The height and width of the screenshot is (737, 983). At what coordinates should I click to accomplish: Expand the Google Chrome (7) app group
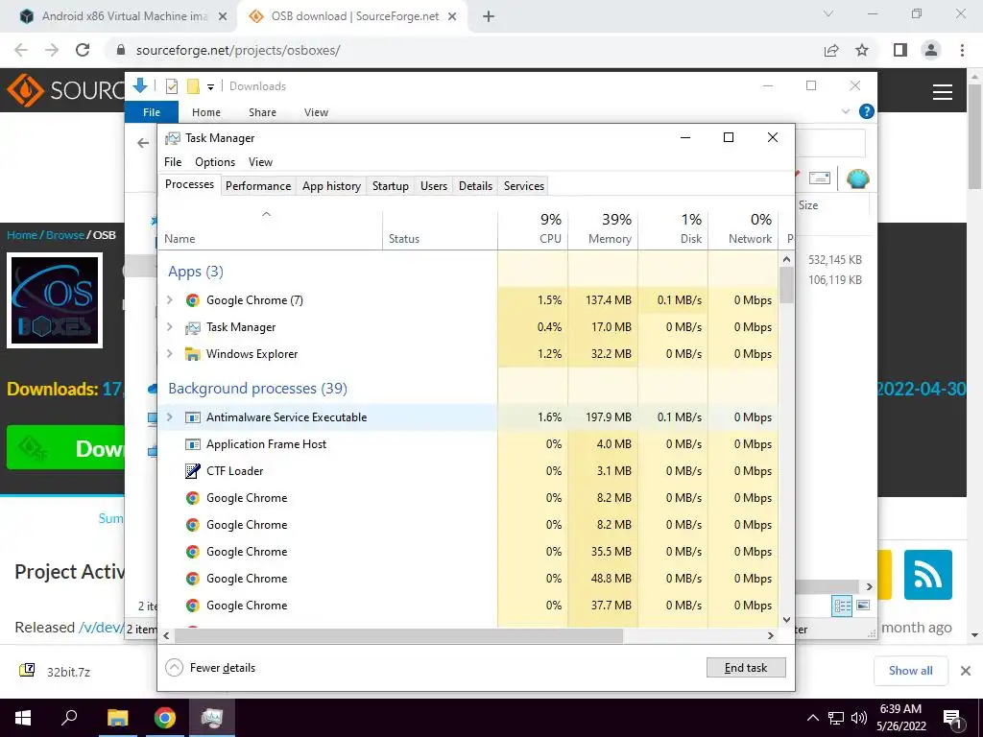pyautogui.click(x=169, y=300)
